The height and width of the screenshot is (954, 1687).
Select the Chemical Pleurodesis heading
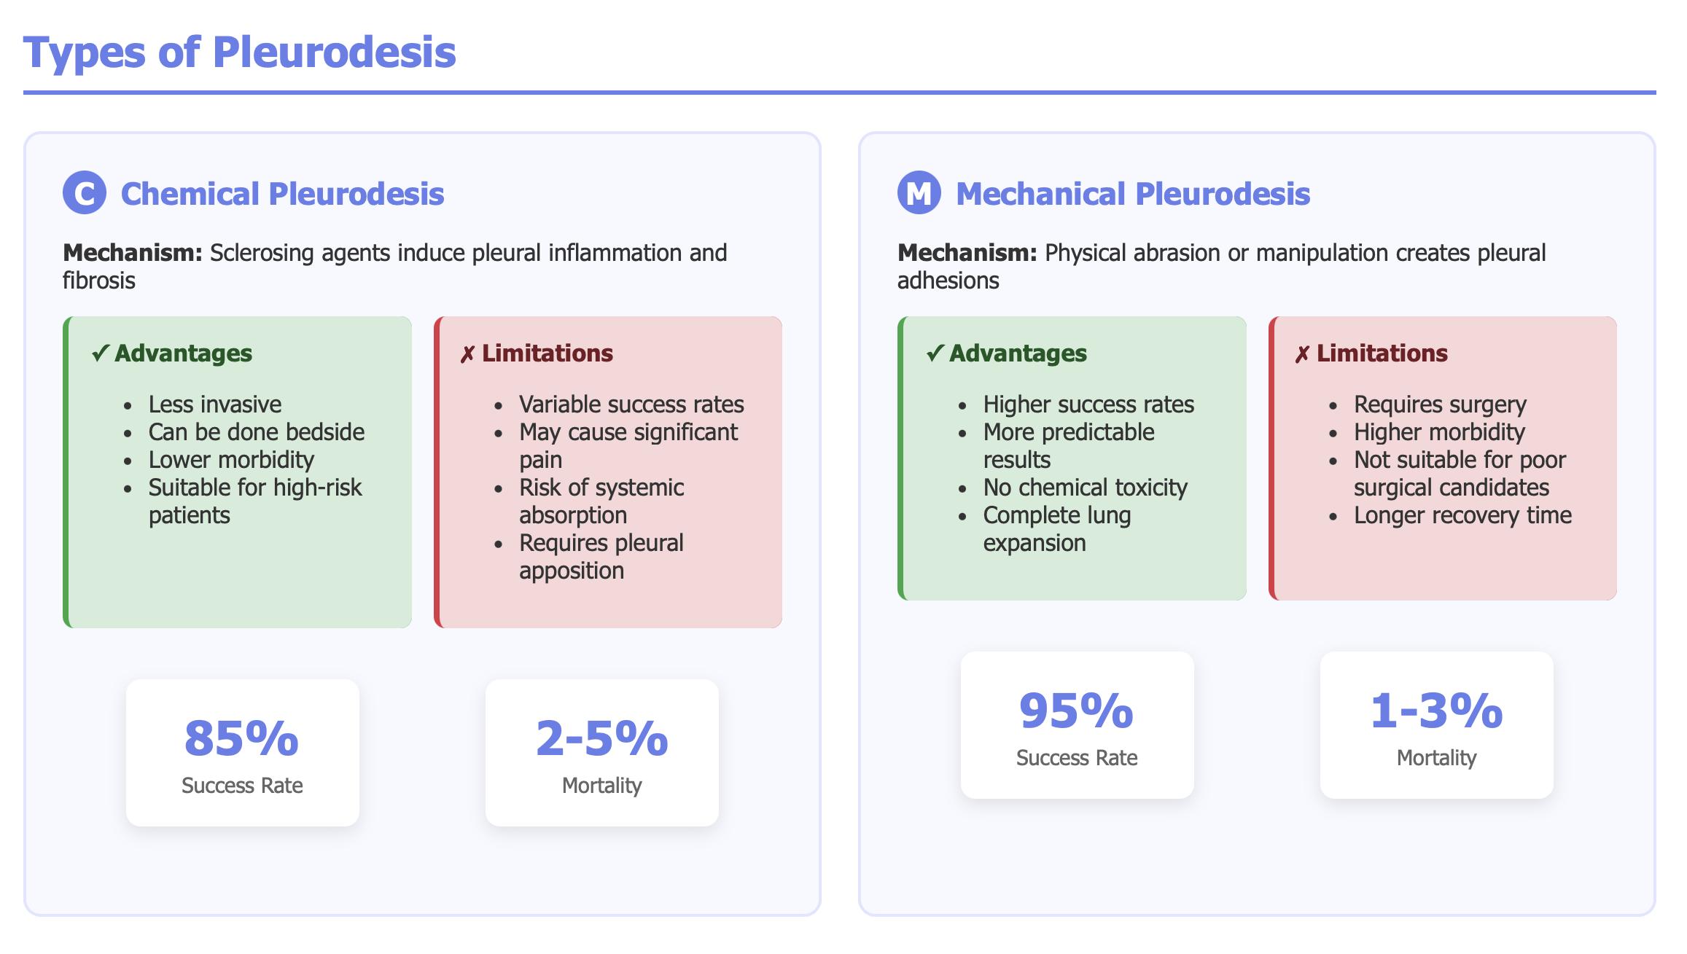coord(282,194)
